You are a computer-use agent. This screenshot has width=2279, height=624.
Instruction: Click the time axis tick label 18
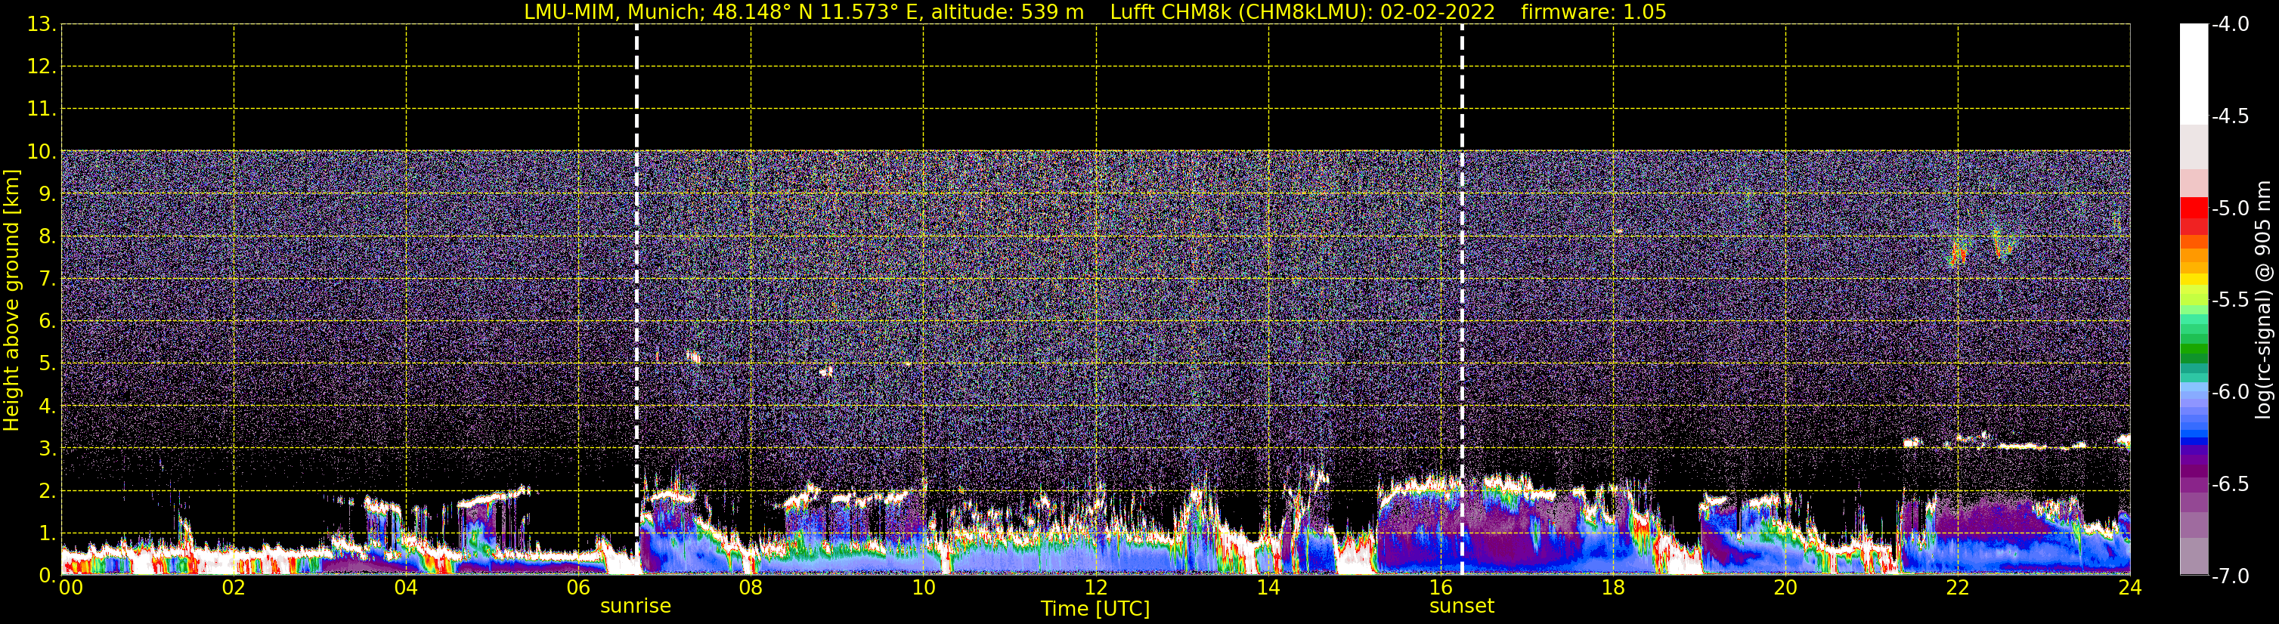point(1613,588)
